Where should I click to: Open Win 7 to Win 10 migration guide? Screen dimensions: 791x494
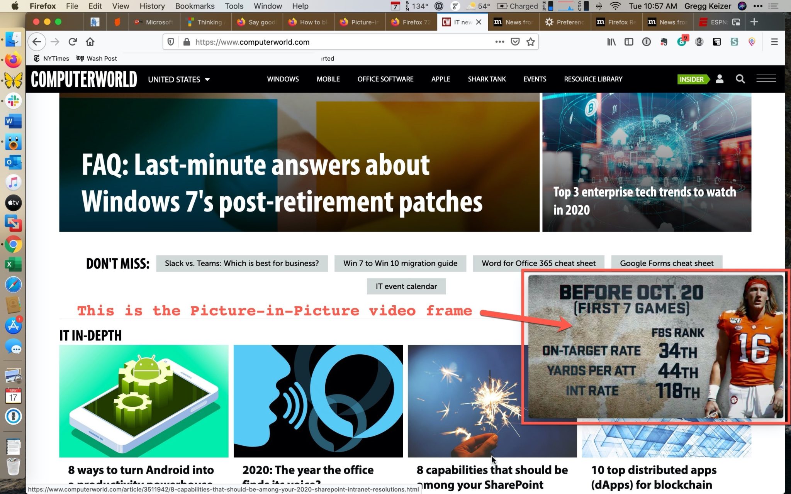coord(400,263)
